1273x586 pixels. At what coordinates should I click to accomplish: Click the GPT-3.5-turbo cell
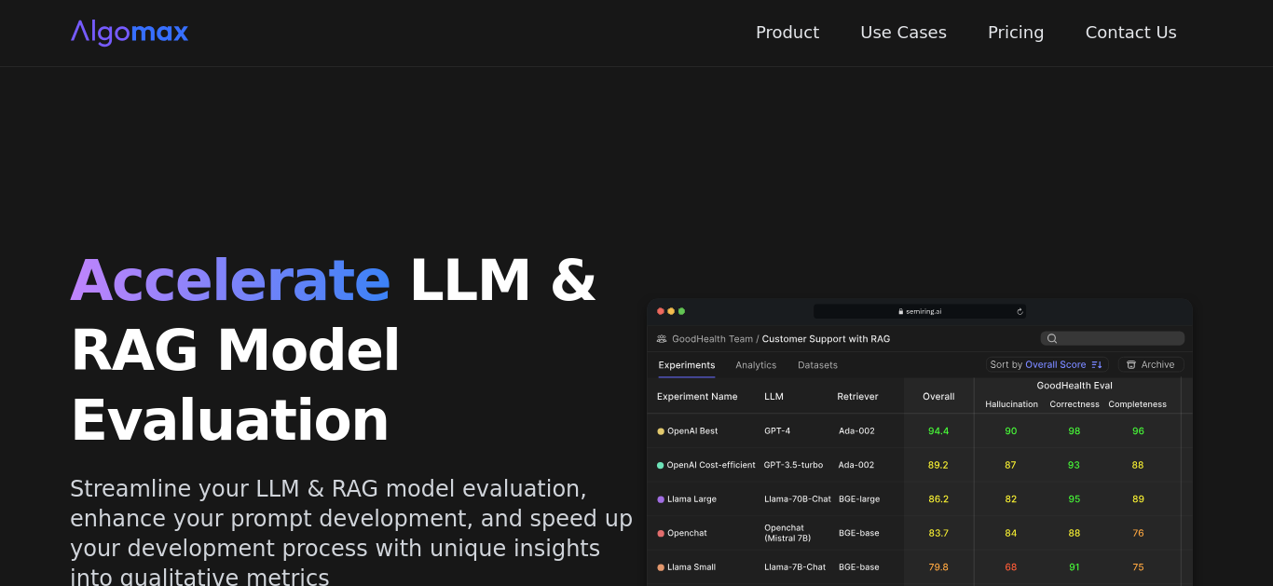793,465
